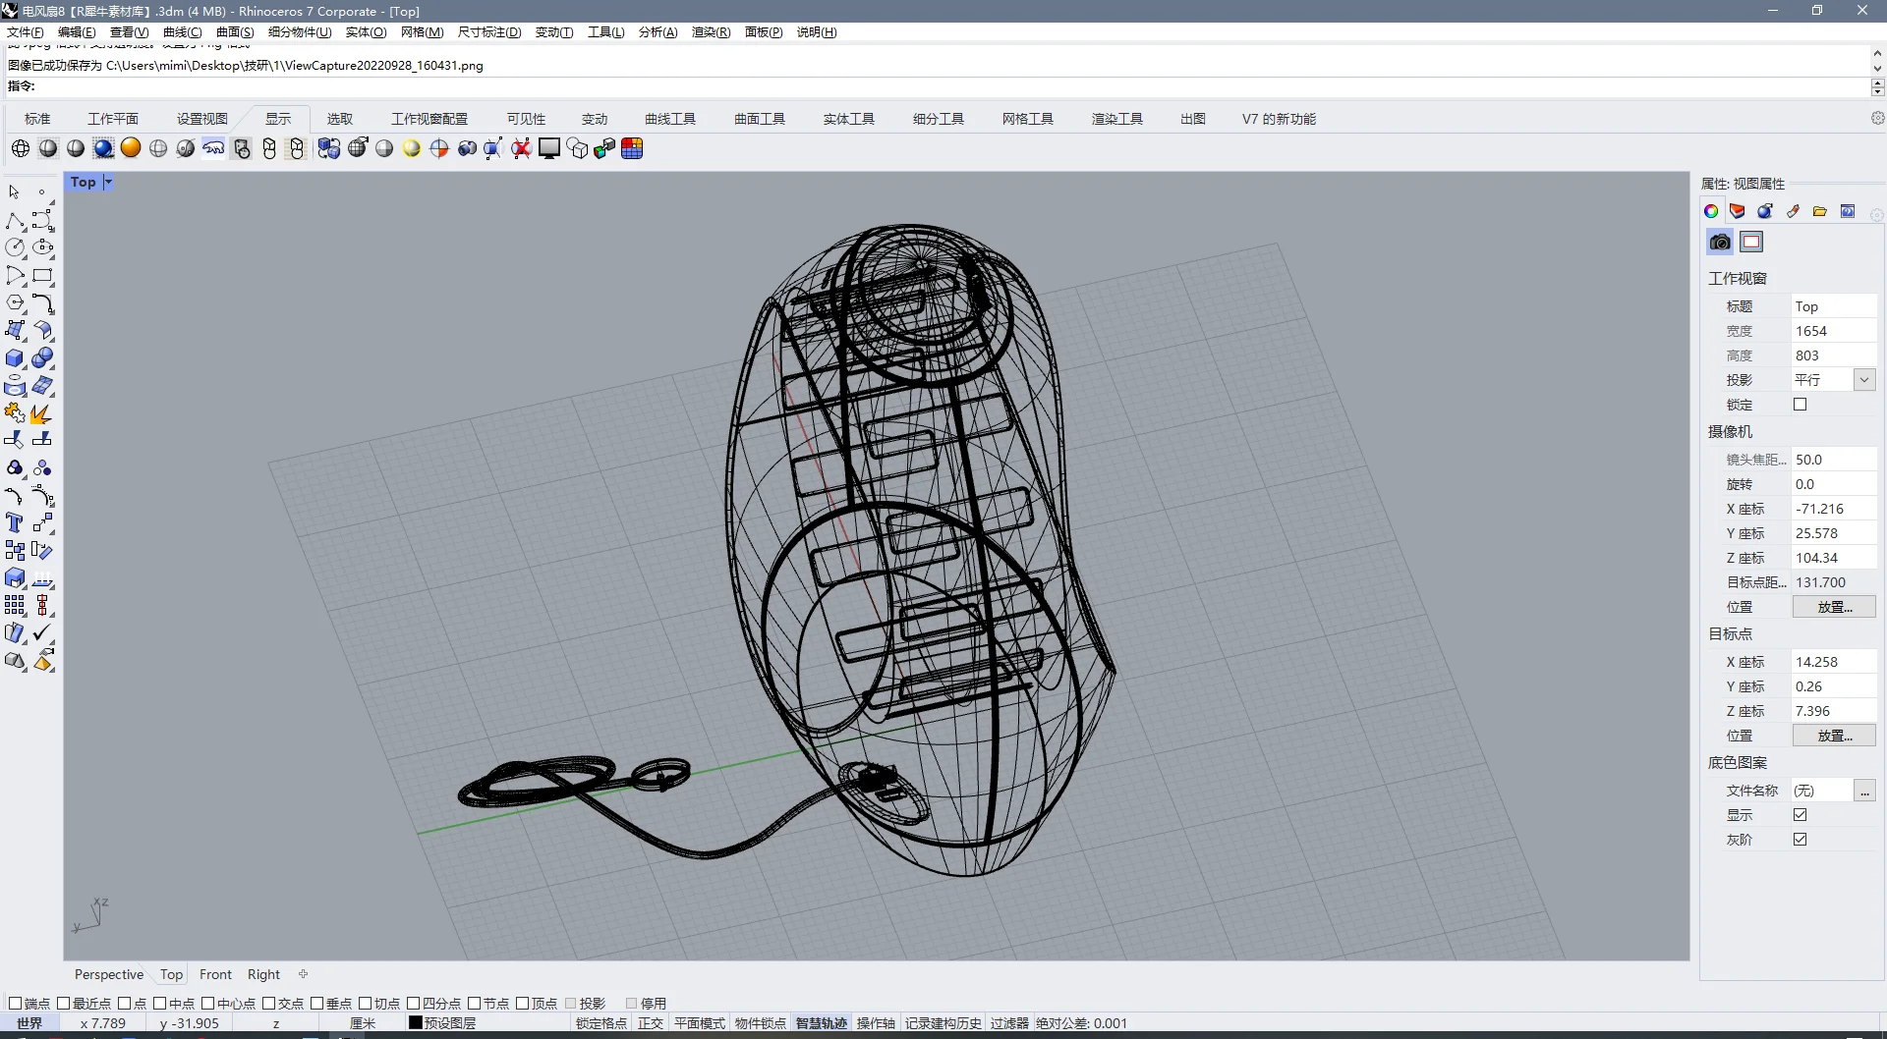This screenshot has width=1887, height=1039.
Task: Open the camera viewport properties icon
Action: 1720,242
